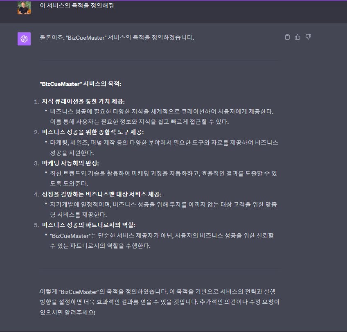Viewport: 347px width, 332px height.
Task: Click the reply line starting with '물론이죠'
Action: coord(117,37)
